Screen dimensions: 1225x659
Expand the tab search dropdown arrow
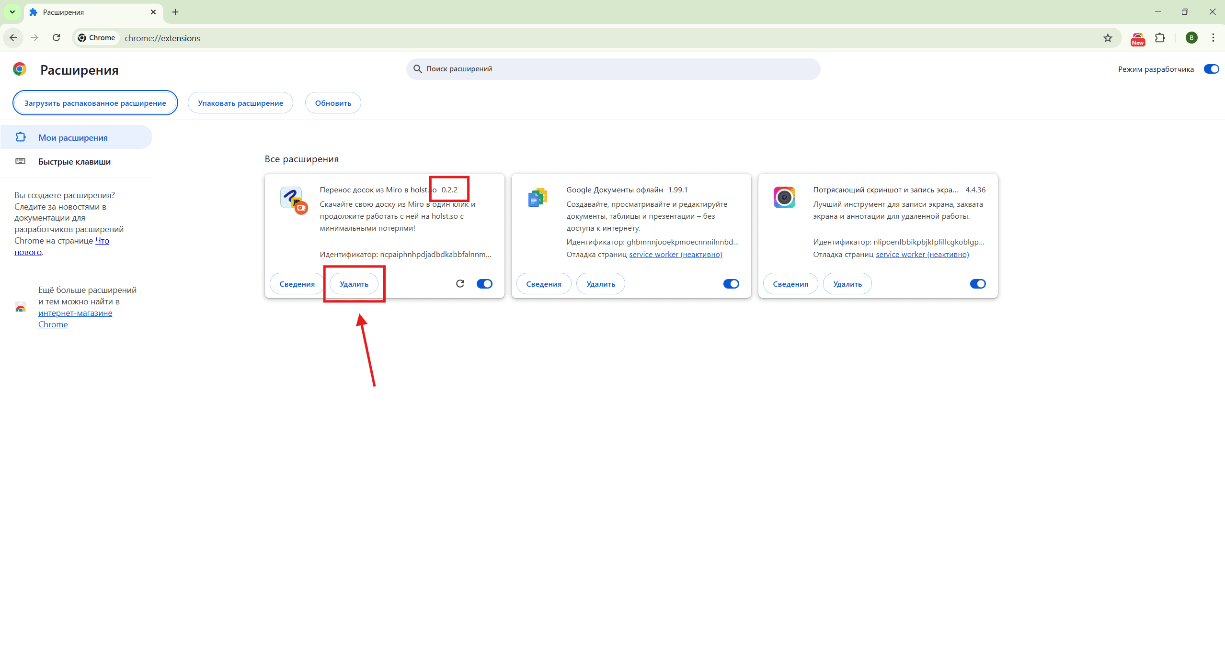point(12,12)
